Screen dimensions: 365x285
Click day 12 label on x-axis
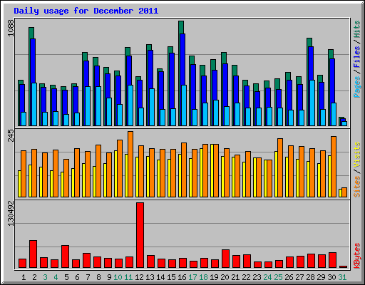(x=139, y=277)
